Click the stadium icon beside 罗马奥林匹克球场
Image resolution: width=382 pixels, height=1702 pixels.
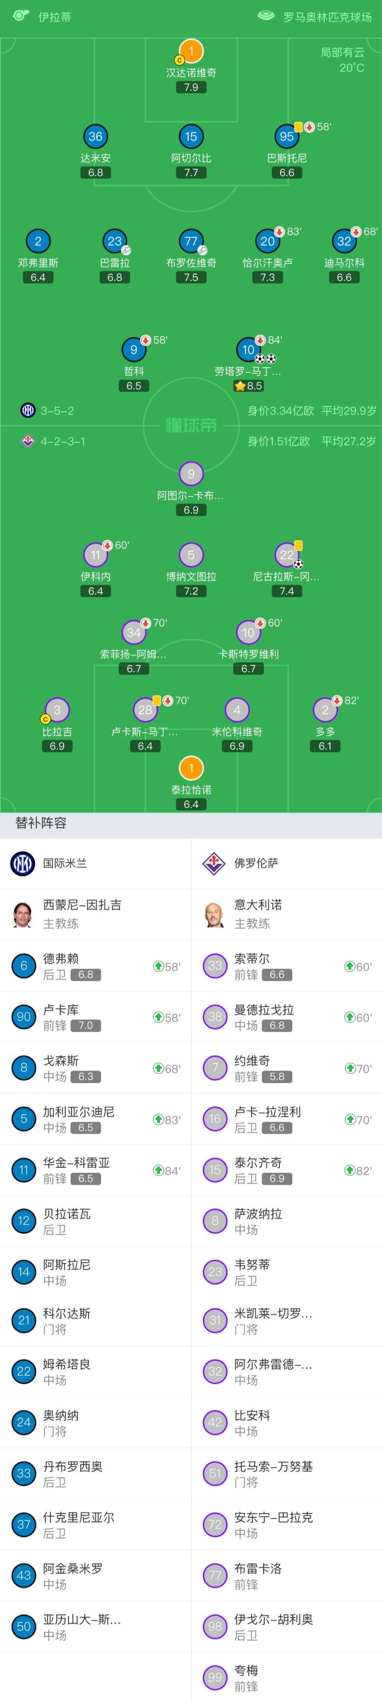tap(266, 16)
